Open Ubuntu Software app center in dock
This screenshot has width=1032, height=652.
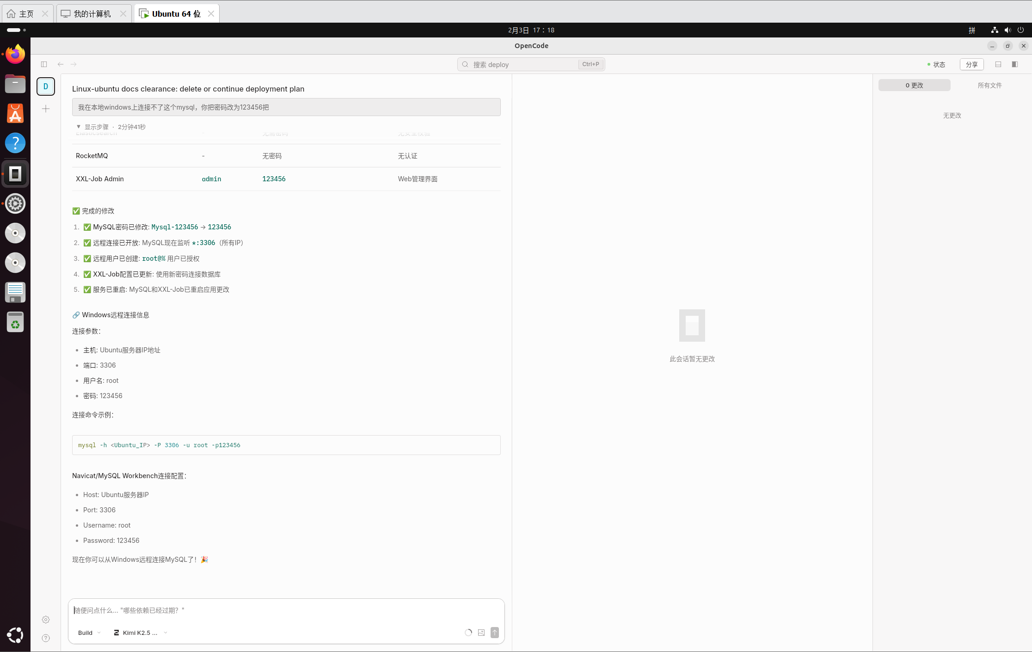[15, 114]
